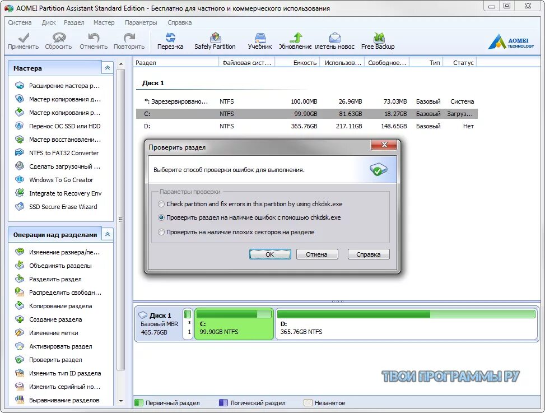Open SSD Secure Erase Wizard

pyautogui.click(x=57, y=206)
